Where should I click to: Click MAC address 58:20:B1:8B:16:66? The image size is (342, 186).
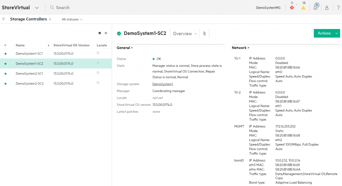pos(288,67)
